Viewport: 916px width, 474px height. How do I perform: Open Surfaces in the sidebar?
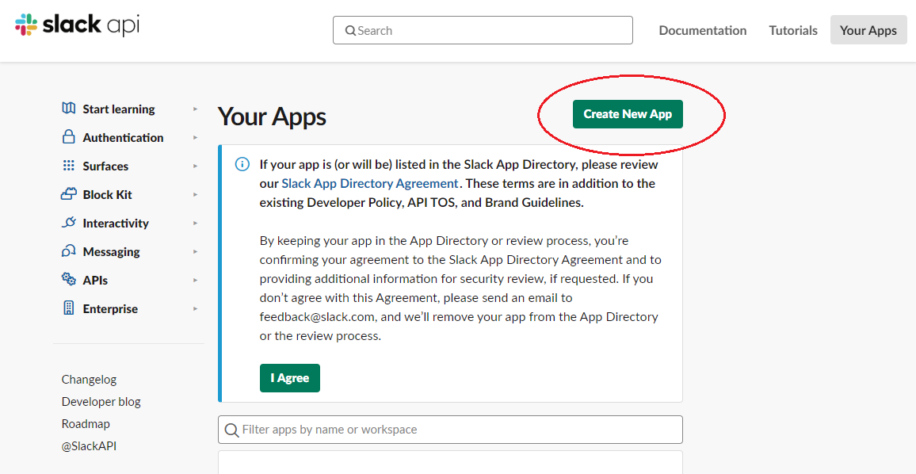pyautogui.click(x=105, y=166)
